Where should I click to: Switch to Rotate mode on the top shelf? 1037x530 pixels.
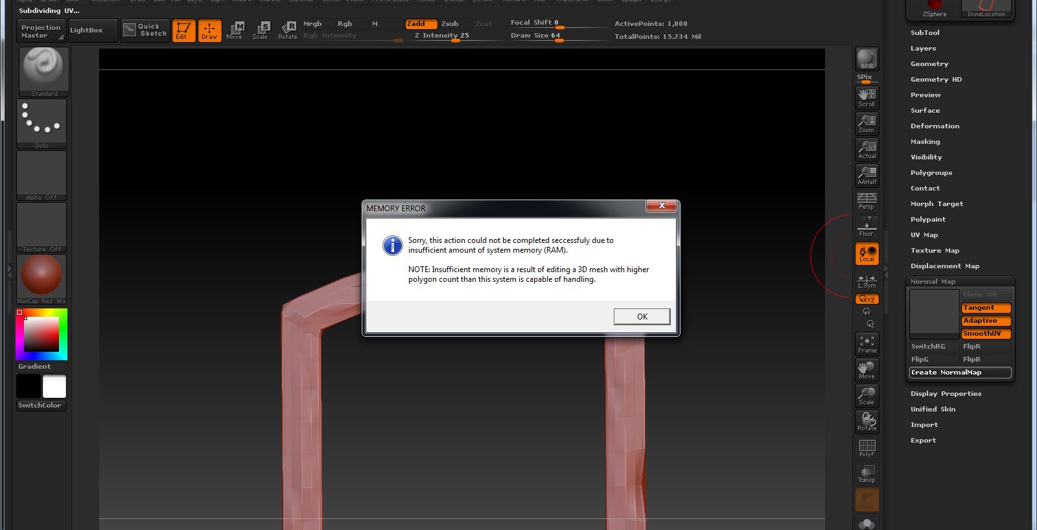point(287,30)
